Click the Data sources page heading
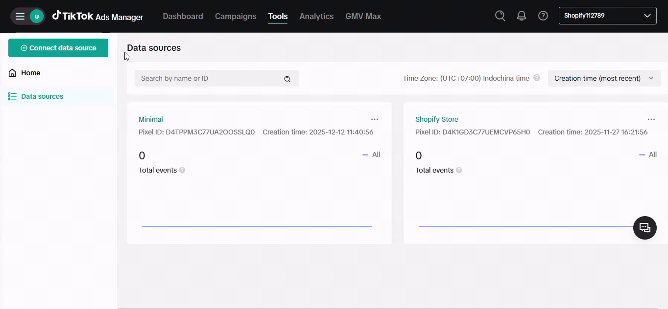Image resolution: width=668 pixels, height=309 pixels. click(154, 48)
